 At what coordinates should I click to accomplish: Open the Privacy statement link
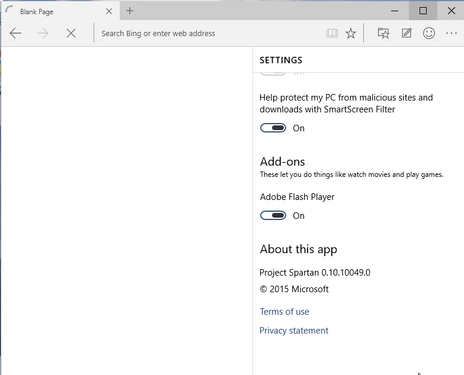point(294,331)
